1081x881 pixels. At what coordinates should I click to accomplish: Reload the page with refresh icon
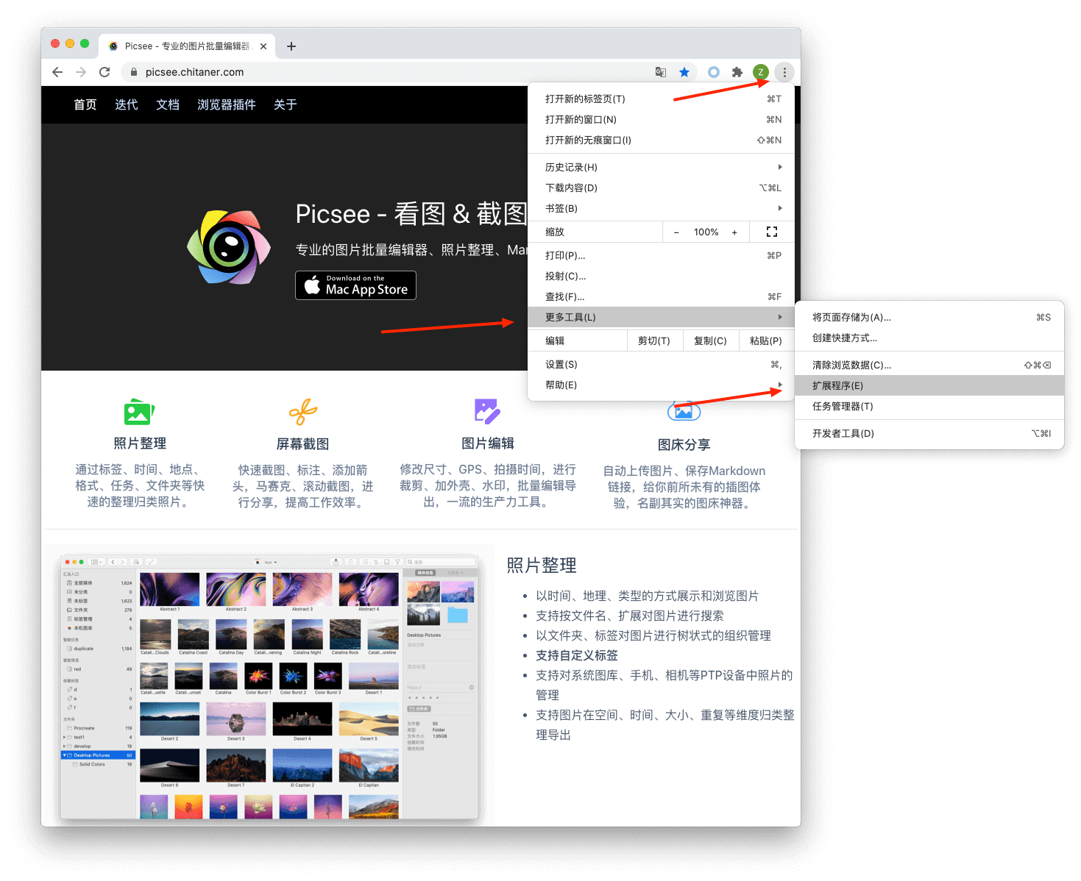[x=104, y=72]
